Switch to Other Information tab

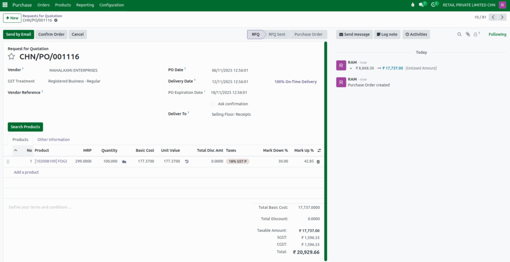point(53,140)
